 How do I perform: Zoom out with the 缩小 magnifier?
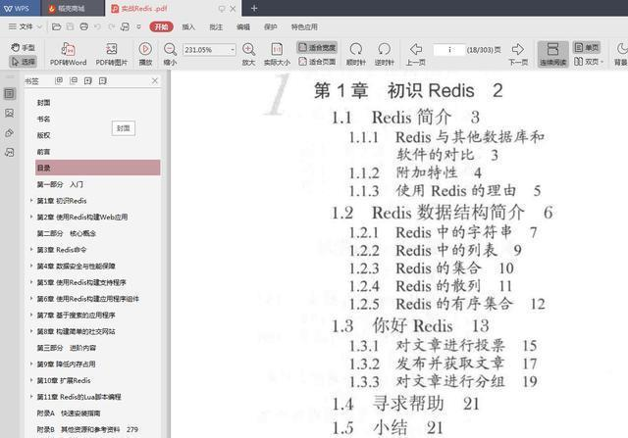point(170,54)
